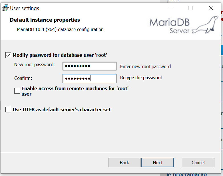This screenshot has width=223, height=176.
Task: Click the installer icon in the title bar
Action: coord(5,8)
